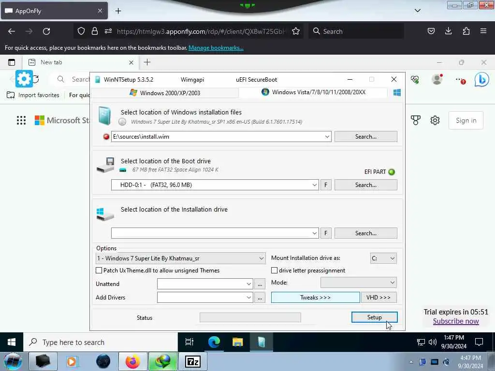This screenshot has width=495, height=371.
Task: Open the Mount Installation drive letter C: dropdown
Action: (x=383, y=258)
